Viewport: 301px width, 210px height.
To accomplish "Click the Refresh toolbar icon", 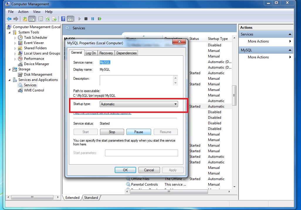I will pos(48,19).
